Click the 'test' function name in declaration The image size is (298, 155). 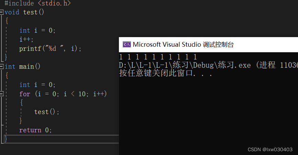(30, 12)
